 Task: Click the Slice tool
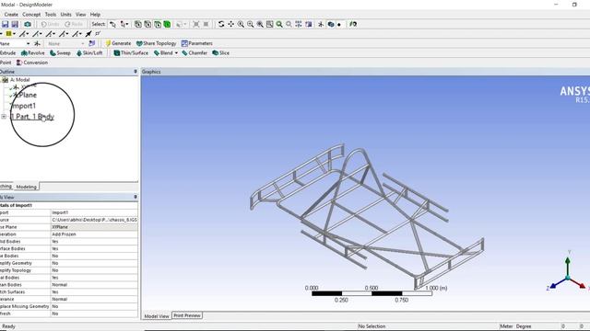coord(221,53)
